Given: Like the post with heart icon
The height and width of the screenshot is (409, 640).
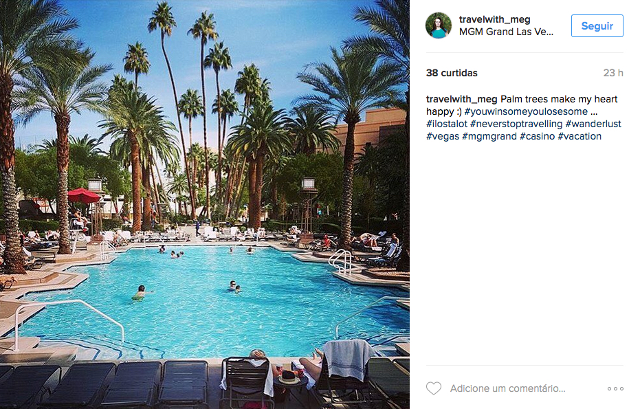Looking at the screenshot, I should [434, 388].
